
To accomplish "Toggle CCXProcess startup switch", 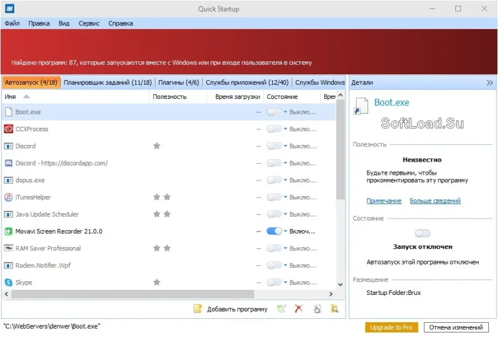I will click(x=274, y=129).
